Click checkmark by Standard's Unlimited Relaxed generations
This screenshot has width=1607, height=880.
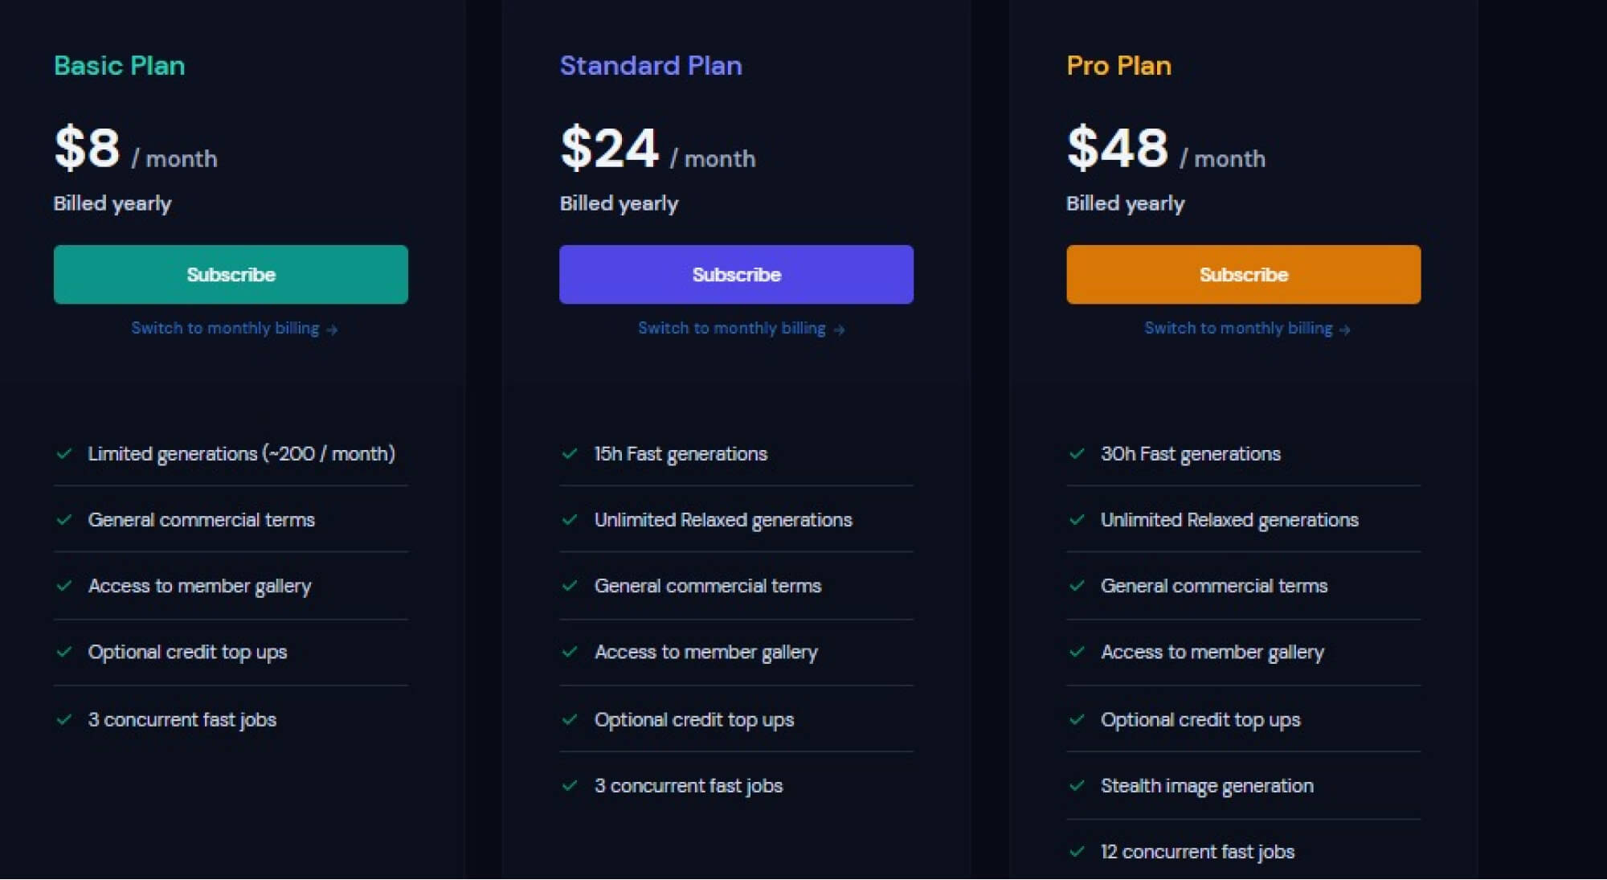570,519
